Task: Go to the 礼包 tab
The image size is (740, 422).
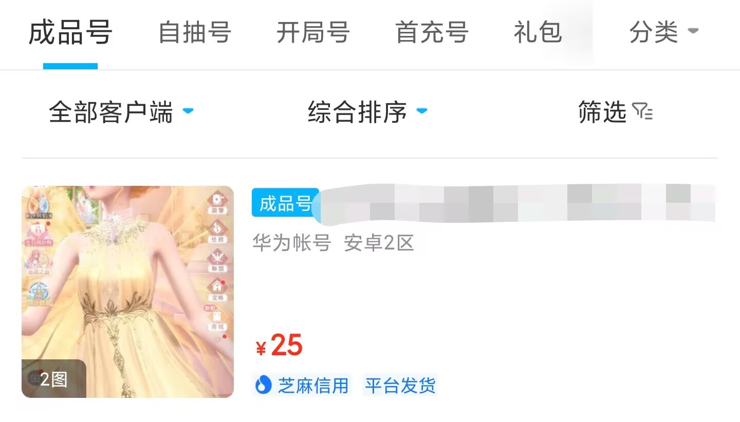Action: (538, 32)
